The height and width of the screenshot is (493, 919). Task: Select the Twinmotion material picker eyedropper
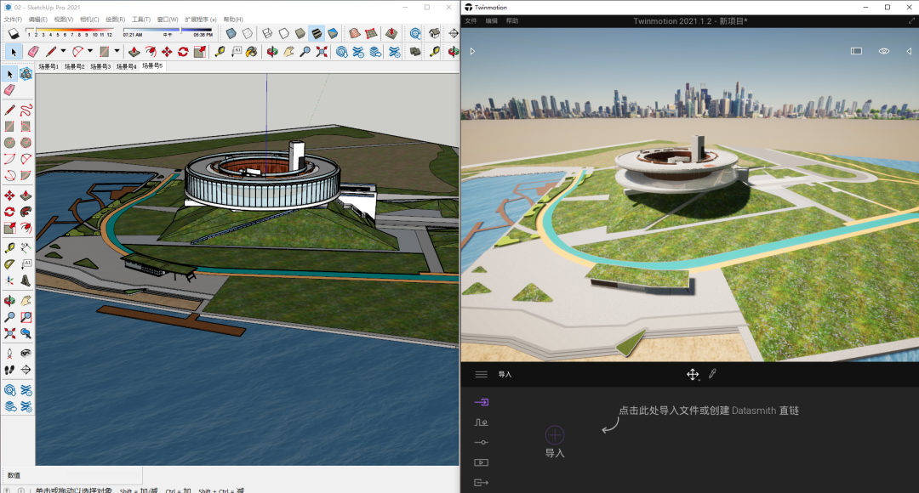click(712, 374)
